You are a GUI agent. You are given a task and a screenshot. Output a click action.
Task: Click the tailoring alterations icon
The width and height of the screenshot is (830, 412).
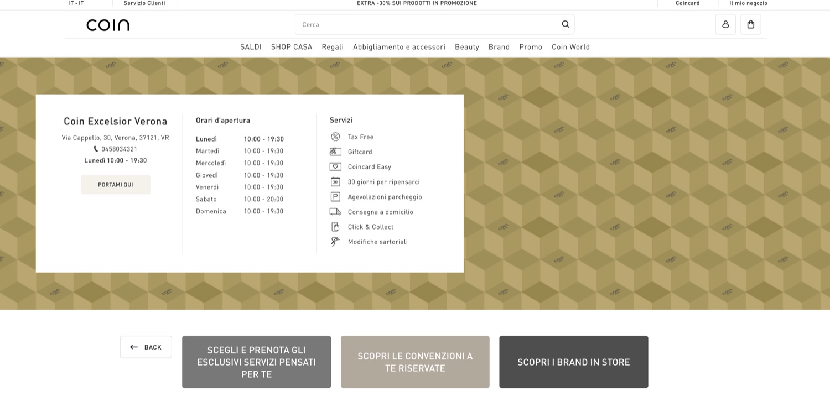click(x=335, y=242)
